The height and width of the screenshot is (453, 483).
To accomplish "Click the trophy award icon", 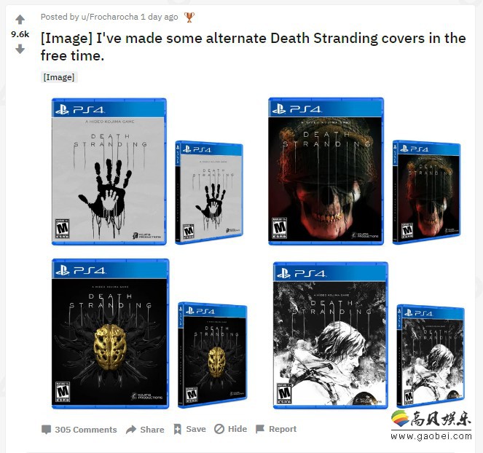I will coord(189,17).
